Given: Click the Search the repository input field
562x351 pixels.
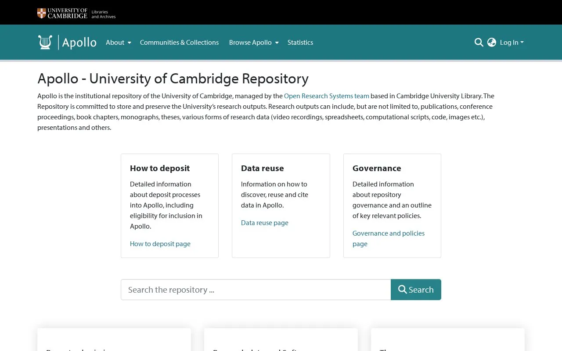Looking at the screenshot, I should click(256, 290).
